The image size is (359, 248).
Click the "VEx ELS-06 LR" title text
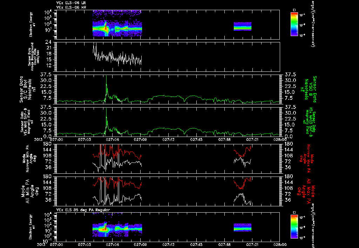tap(71, 3)
